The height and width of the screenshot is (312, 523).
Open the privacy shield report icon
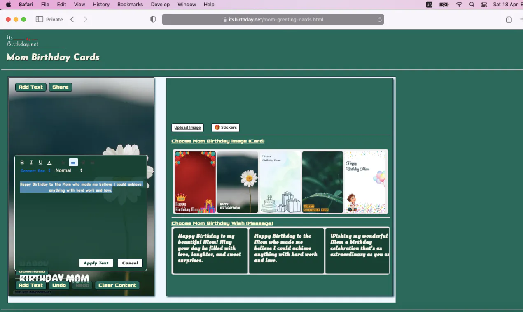[153, 19]
